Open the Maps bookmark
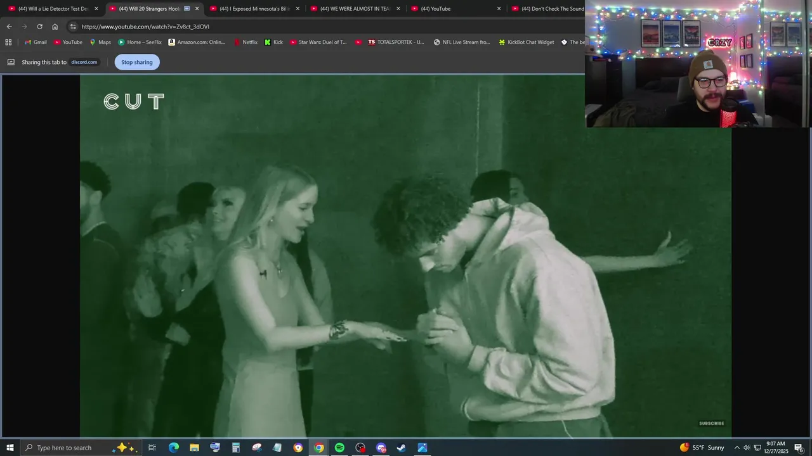Screen dimensions: 812x456 pos(100,42)
